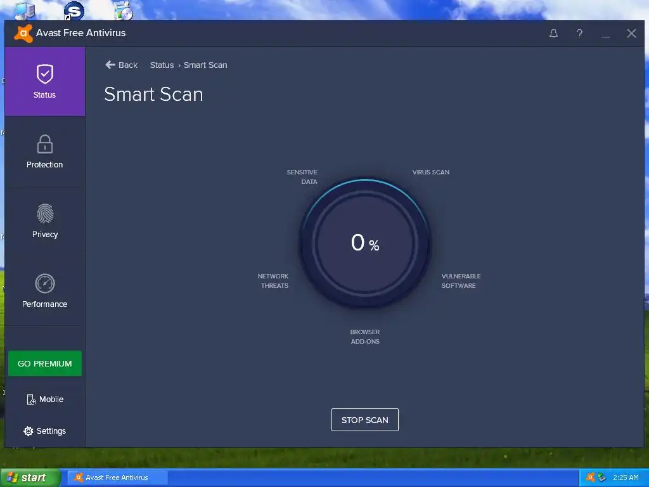Close the Avast window
The height and width of the screenshot is (487, 649).
(x=631, y=33)
